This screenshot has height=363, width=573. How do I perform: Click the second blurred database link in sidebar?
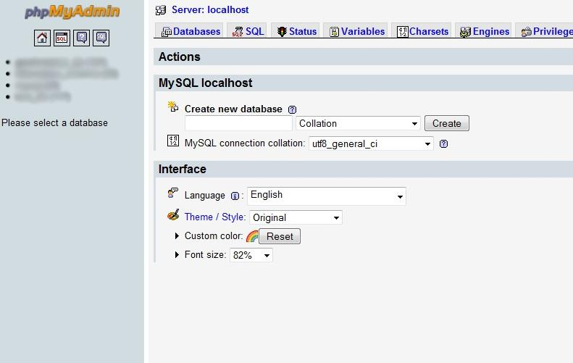click(x=67, y=74)
